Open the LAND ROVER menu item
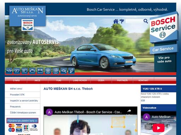The height and width of the screenshot is (135, 181). tap(80, 81)
